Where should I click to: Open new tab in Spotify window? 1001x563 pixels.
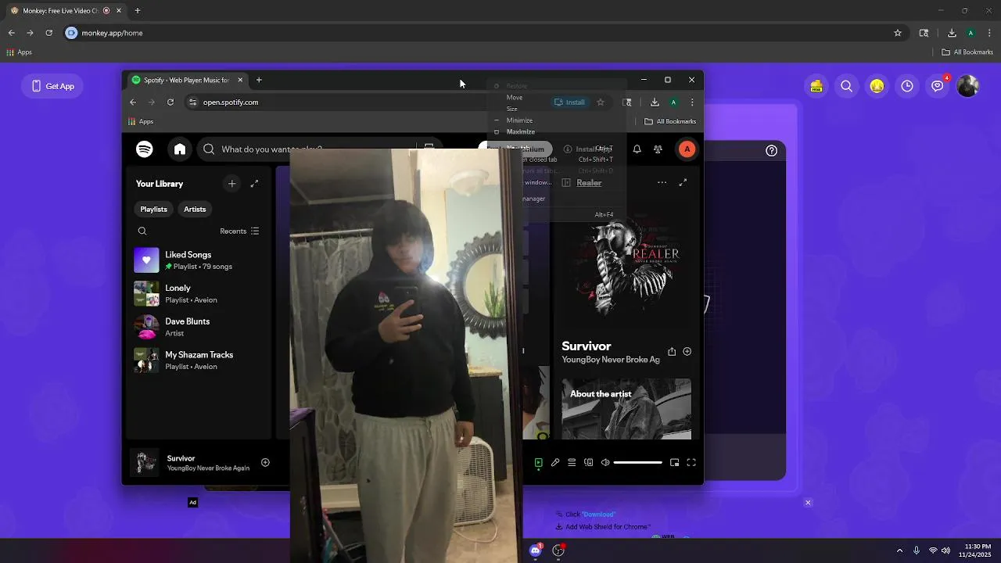coord(259,80)
